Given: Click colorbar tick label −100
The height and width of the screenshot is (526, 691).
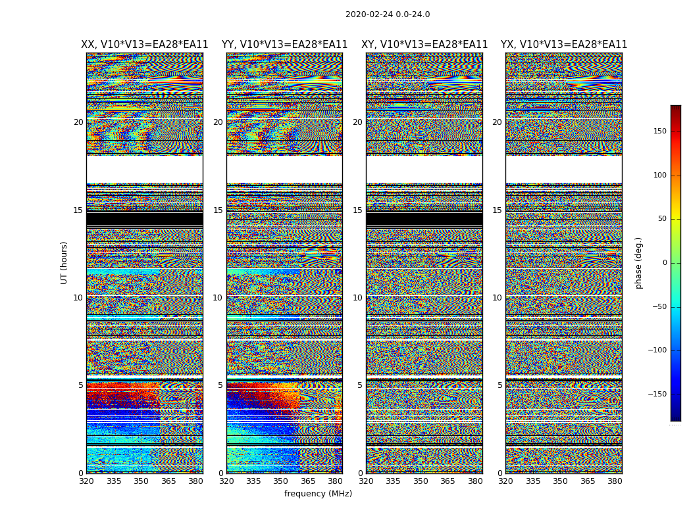Looking at the screenshot, I should (x=657, y=350).
